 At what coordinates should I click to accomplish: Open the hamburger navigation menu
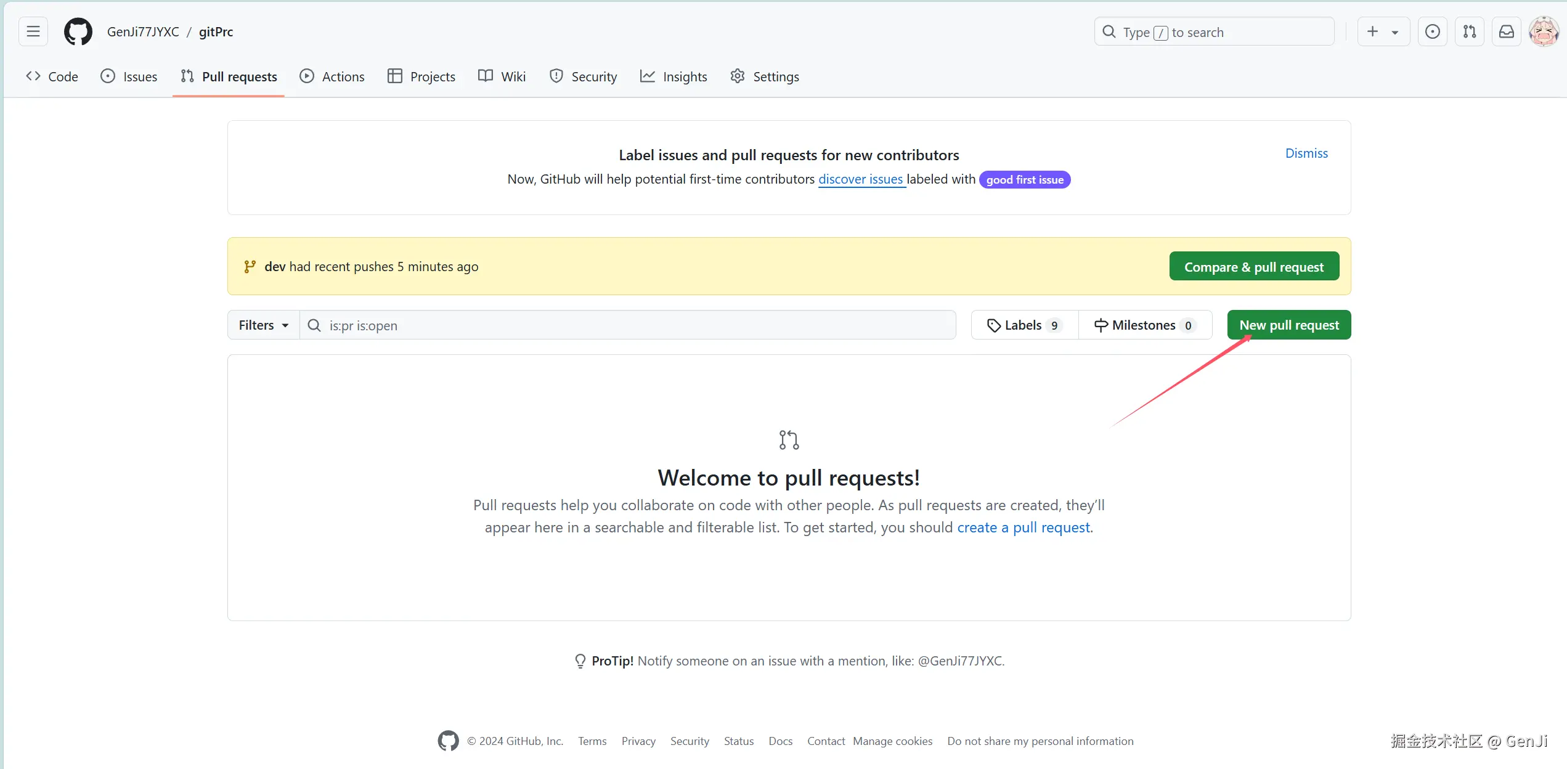33,31
